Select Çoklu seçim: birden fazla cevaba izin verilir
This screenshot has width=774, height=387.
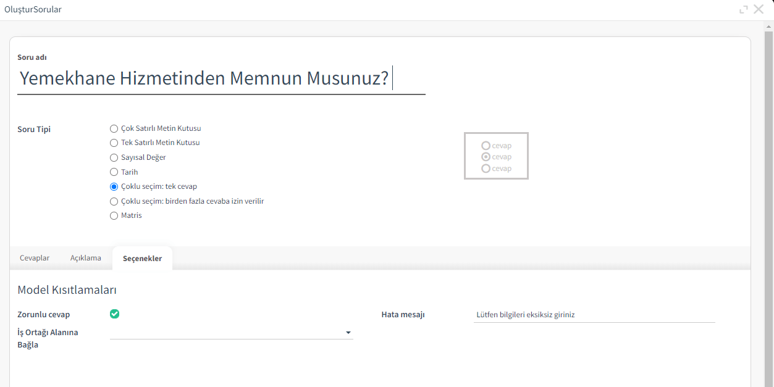coord(114,201)
